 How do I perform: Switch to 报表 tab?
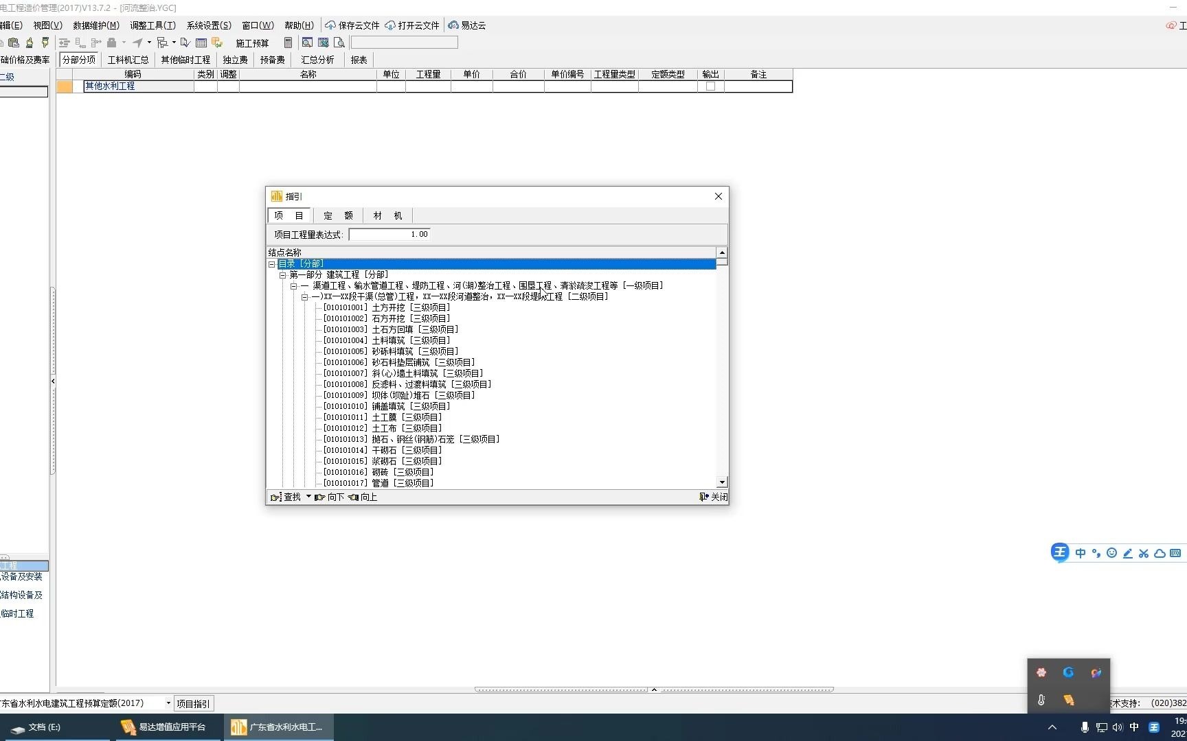(359, 60)
